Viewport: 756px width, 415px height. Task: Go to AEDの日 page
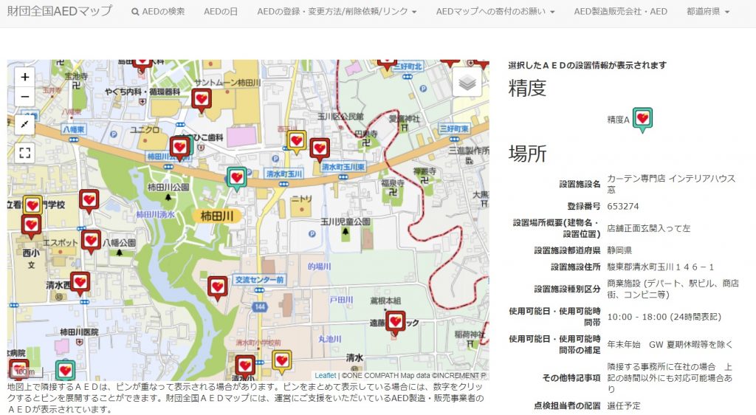pyautogui.click(x=221, y=12)
